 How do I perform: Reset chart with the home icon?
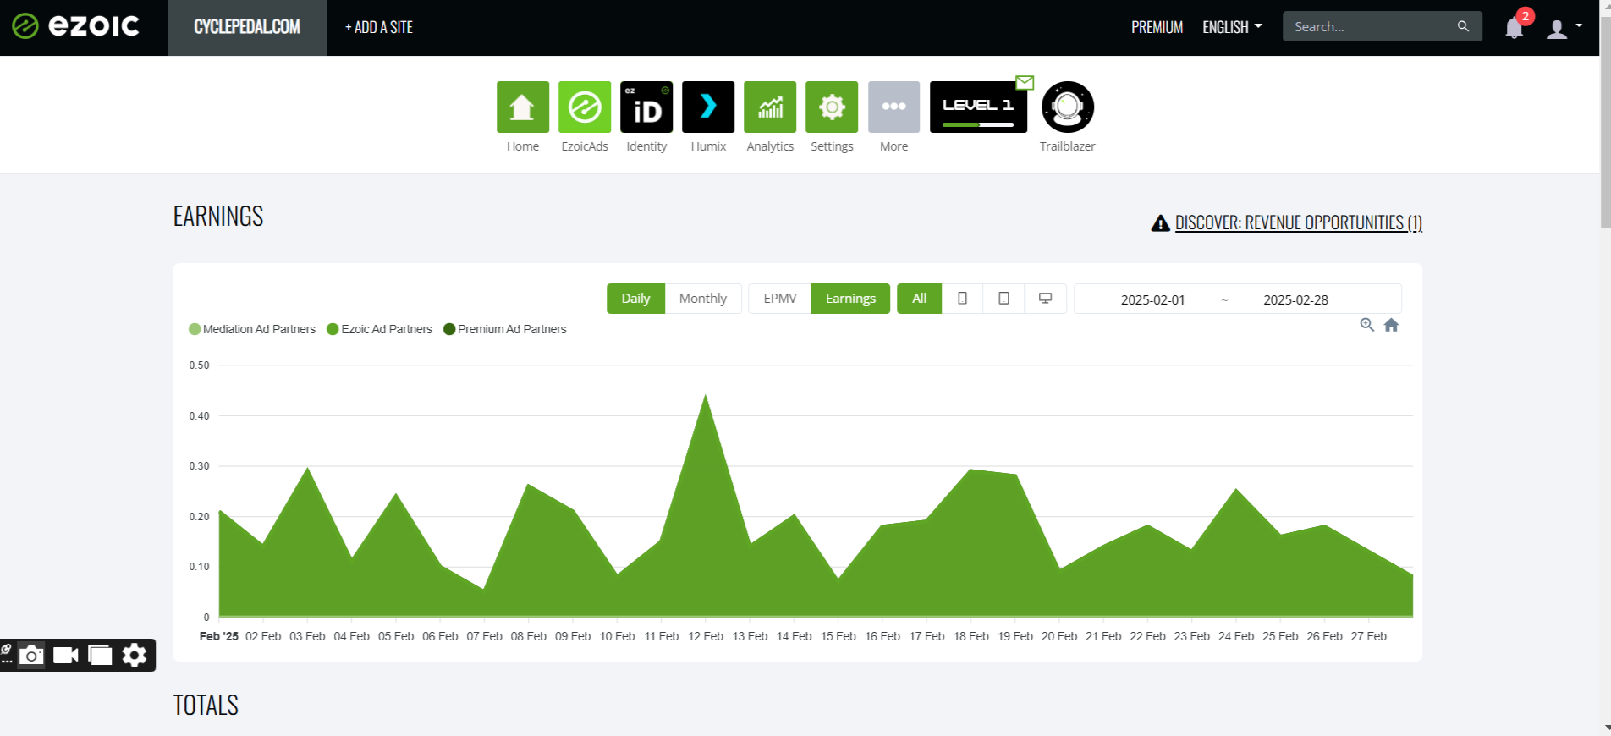pos(1391,325)
